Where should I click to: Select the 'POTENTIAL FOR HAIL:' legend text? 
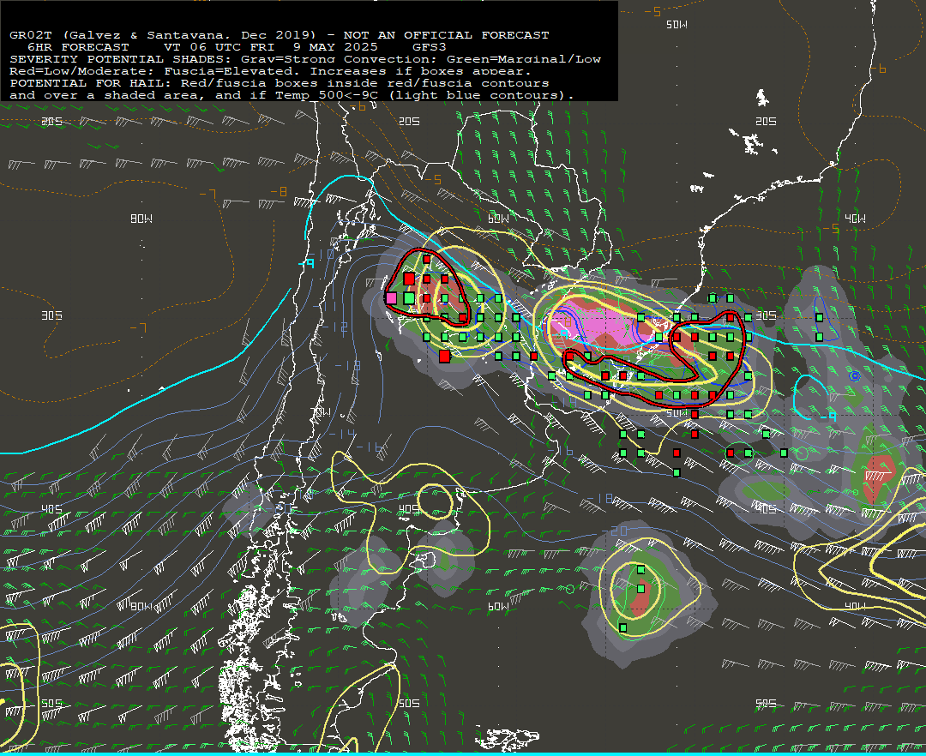point(90,83)
